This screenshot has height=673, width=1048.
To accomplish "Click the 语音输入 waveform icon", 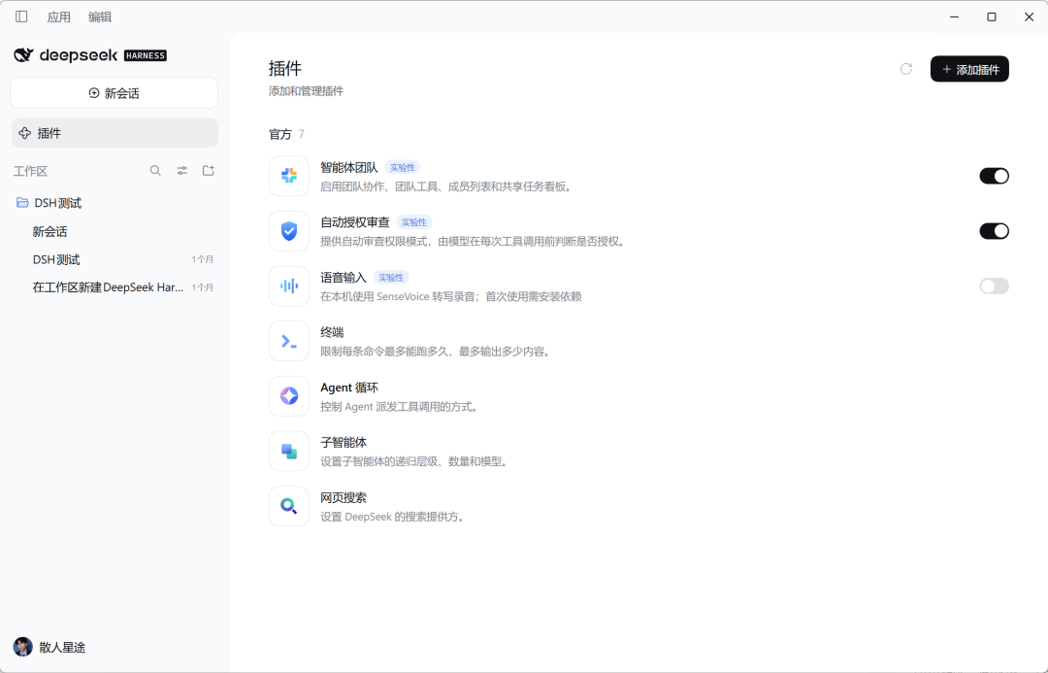I will coord(289,286).
